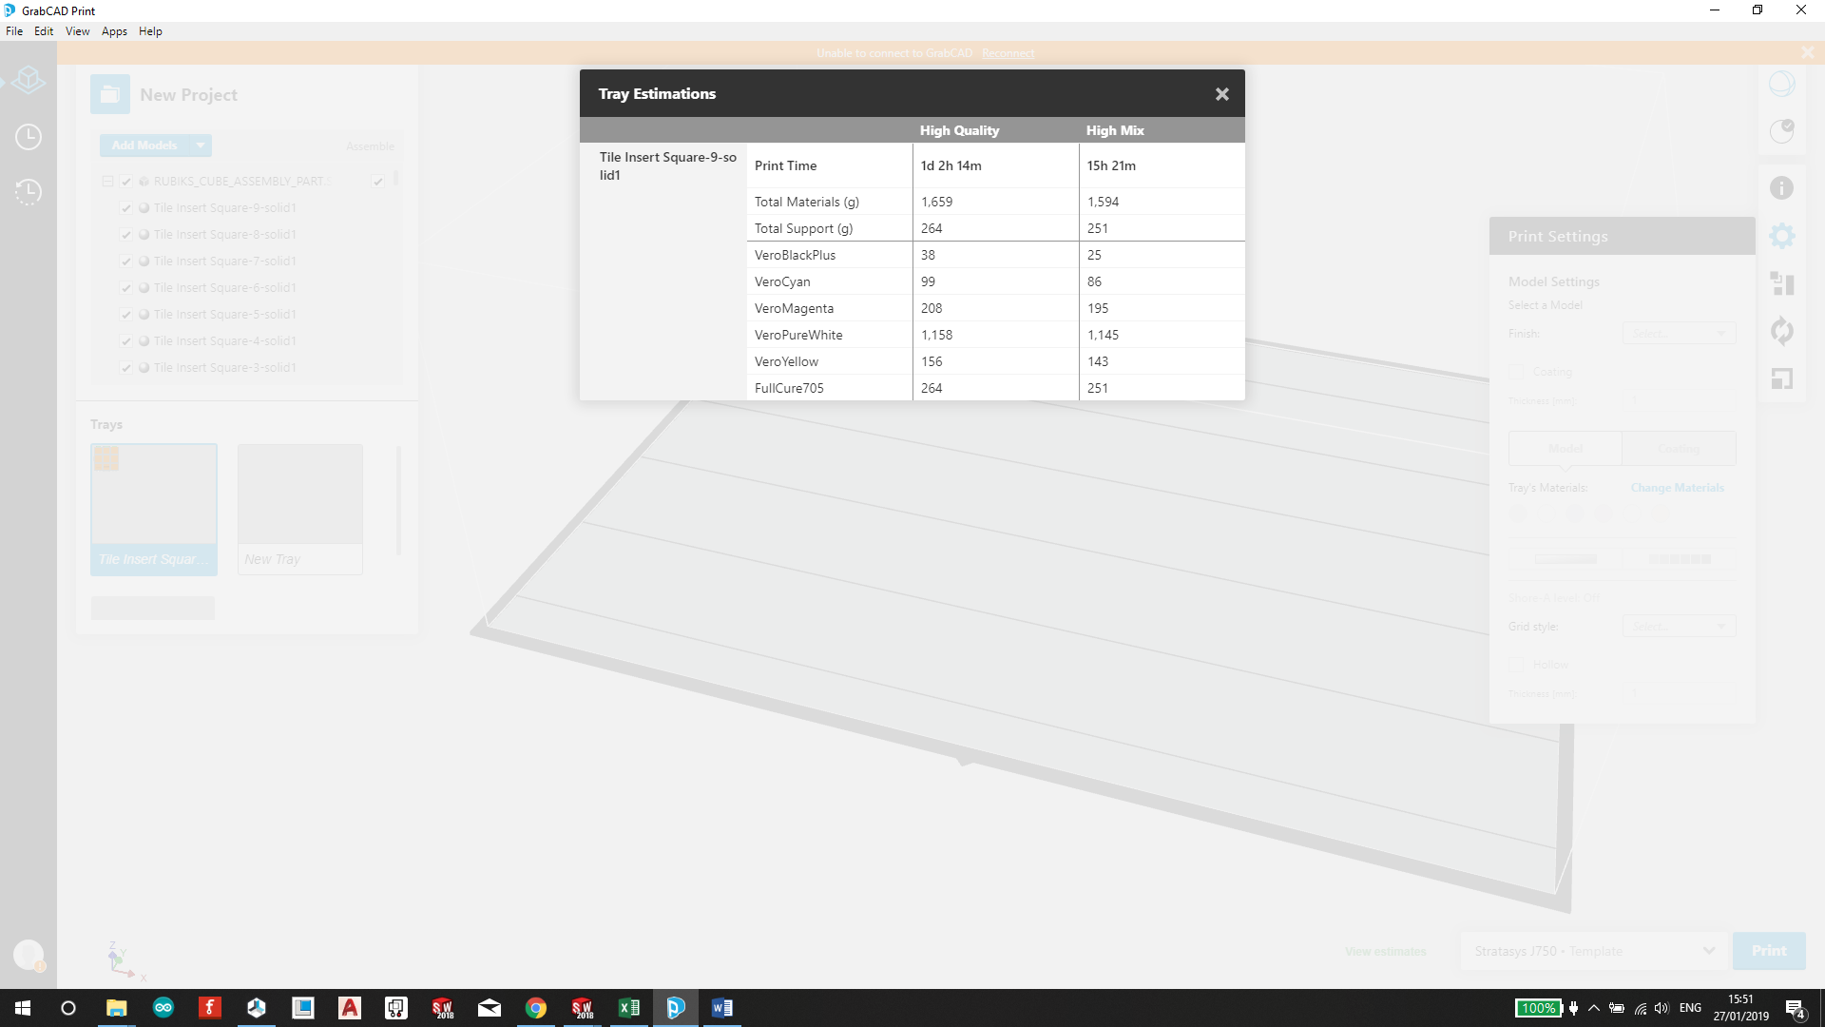Open the model info icon in right sidebar

(1781, 188)
